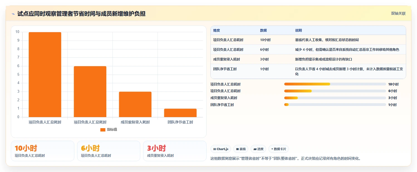
Task: Click the 6小时 cell in the table
Action: coord(264,50)
